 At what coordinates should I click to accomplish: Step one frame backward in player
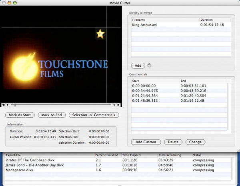[114, 105]
